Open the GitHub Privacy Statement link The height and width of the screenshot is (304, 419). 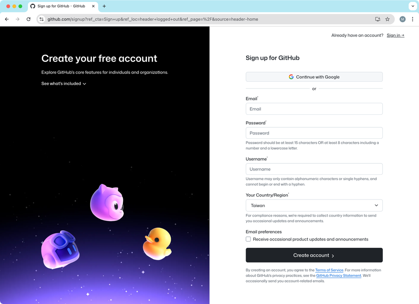[x=339, y=275]
